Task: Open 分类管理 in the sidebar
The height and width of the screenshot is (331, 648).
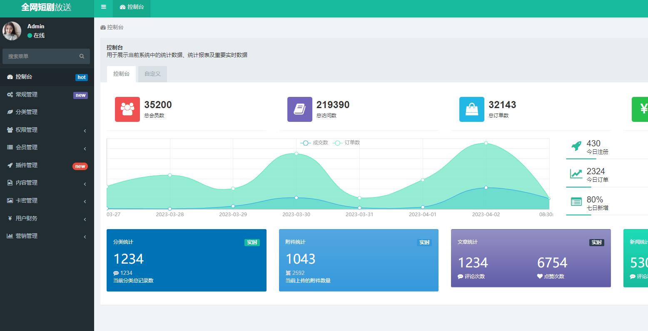Action: pos(27,112)
